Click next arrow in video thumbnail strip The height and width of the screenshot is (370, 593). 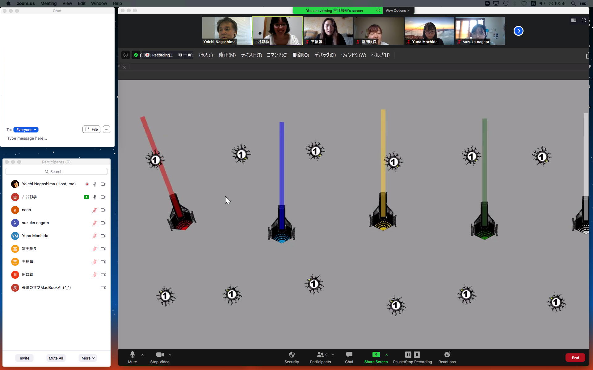518,31
